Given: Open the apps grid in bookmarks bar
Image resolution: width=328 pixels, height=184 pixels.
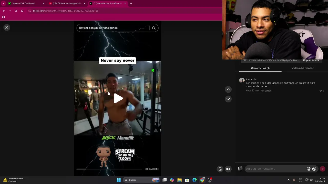Looking at the screenshot, I should click(3, 17).
